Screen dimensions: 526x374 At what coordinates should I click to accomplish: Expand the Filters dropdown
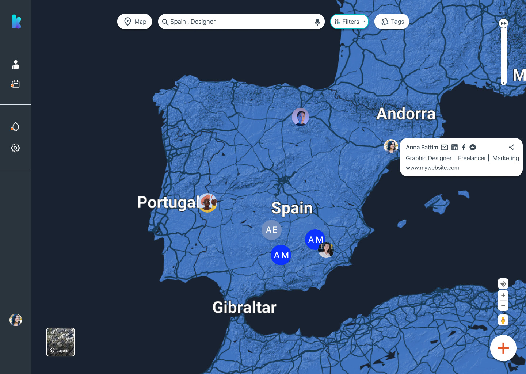coord(350,22)
